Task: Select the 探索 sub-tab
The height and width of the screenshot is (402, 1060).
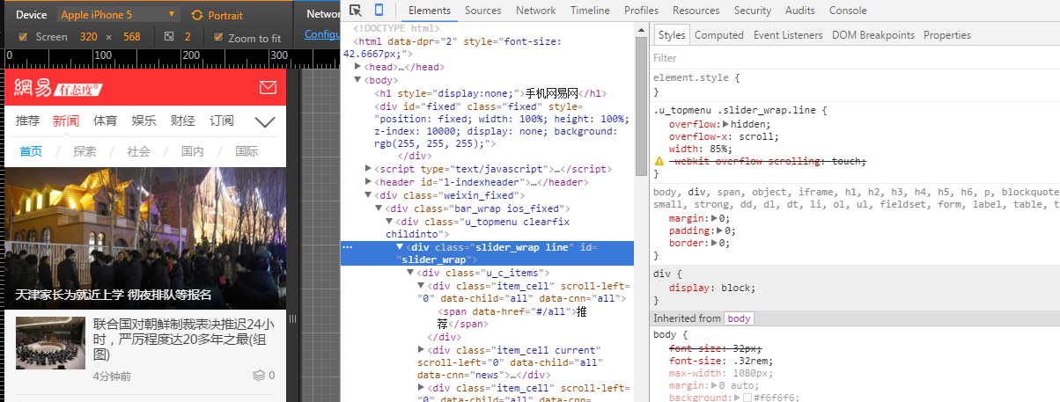Action: (x=85, y=151)
